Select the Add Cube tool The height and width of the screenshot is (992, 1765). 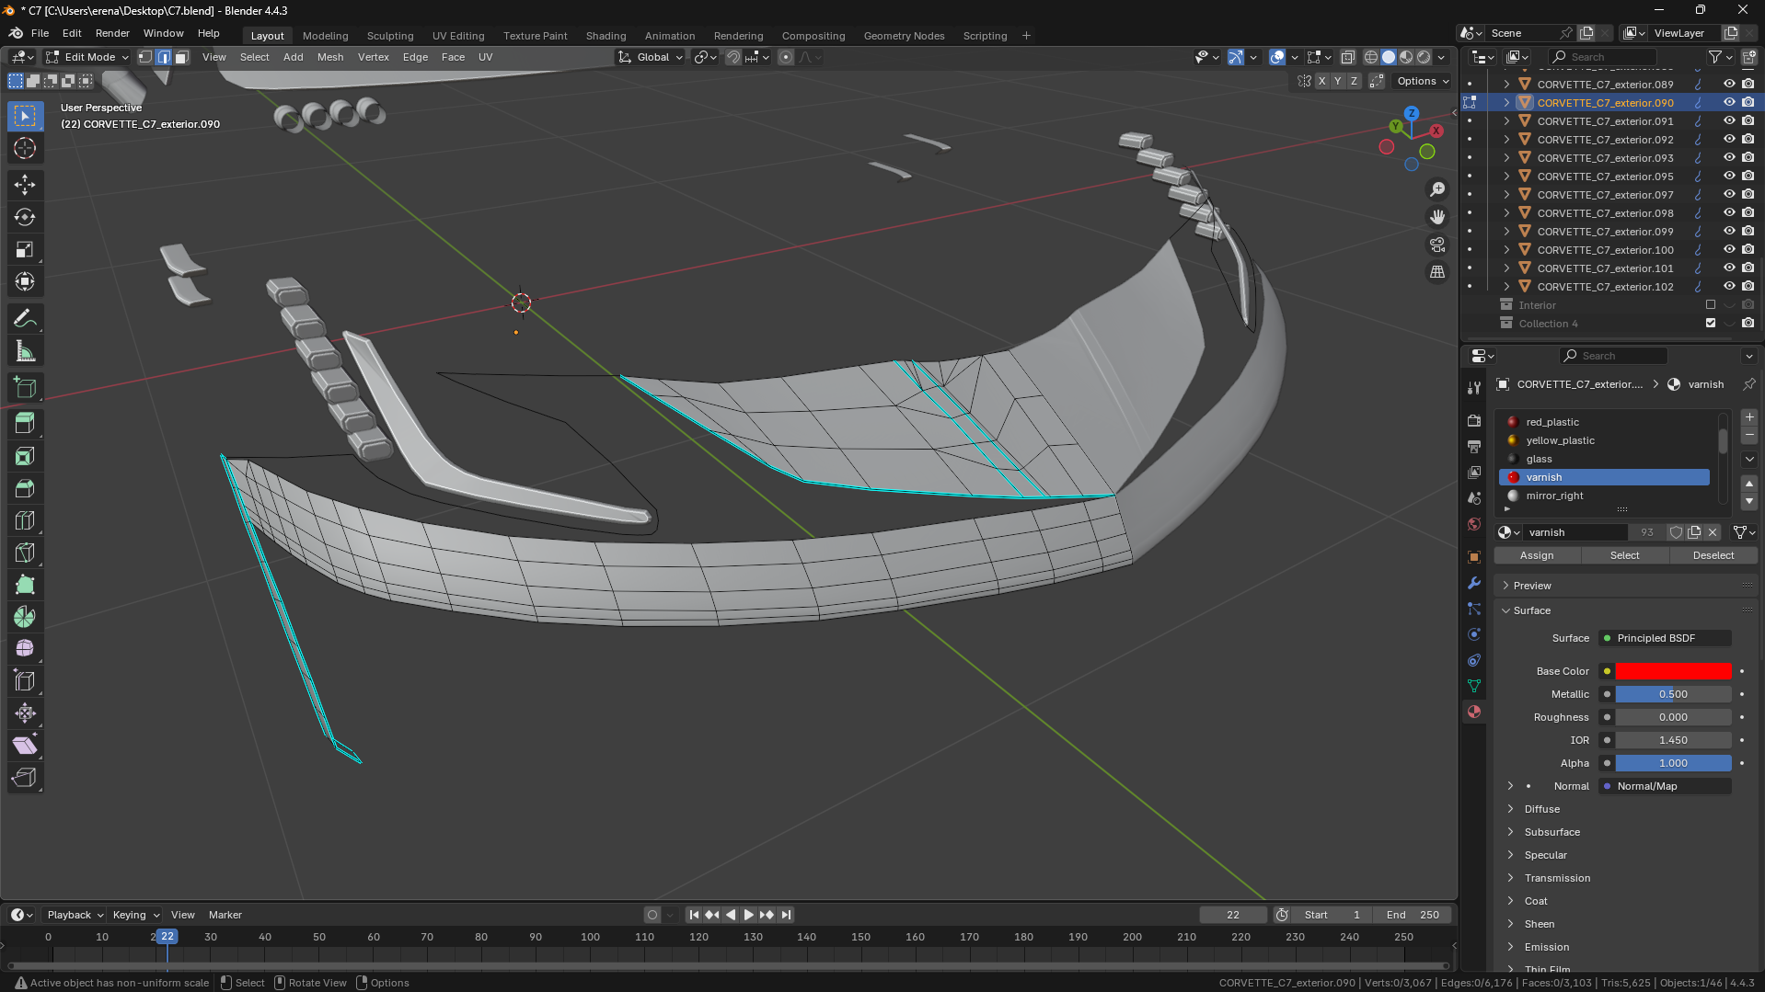[x=25, y=388]
